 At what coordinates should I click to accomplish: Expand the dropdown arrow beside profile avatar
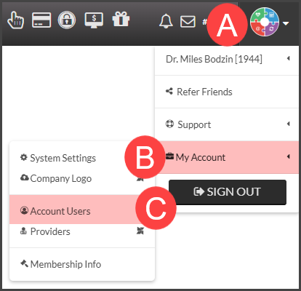pos(286,23)
